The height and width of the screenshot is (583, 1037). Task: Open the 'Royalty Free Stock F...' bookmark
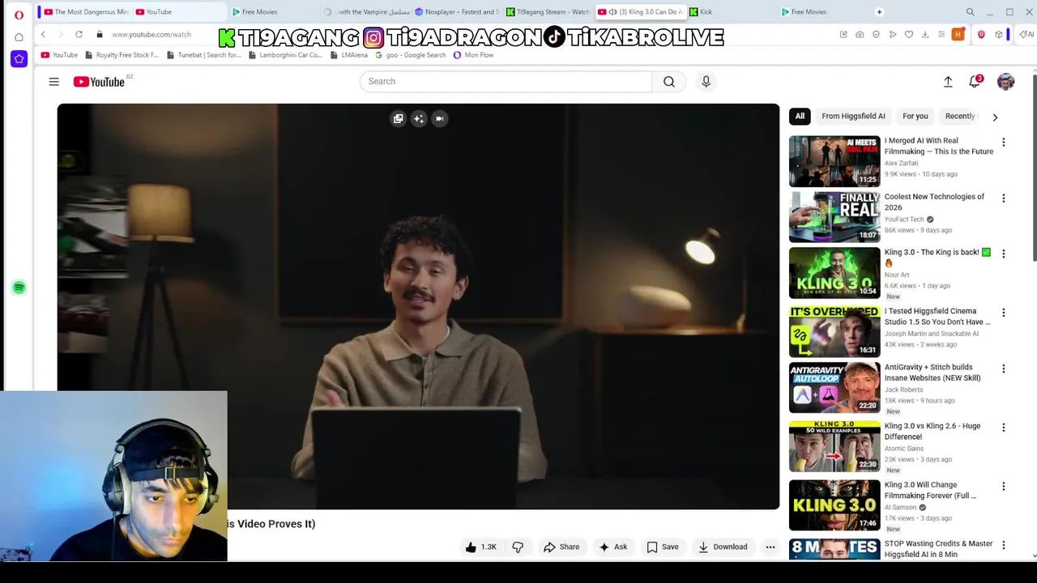[x=121, y=55]
